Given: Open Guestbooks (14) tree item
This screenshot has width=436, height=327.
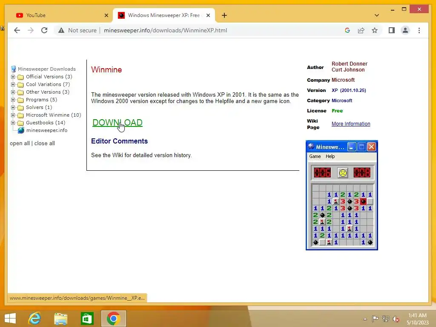Looking at the screenshot, I should tap(46, 122).
